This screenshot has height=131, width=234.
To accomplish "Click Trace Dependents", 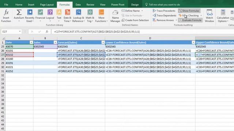I will [165, 15].
